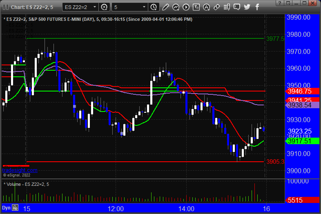Click the 3905.3 red level label
The image size is (321, 214).
coord(275,162)
